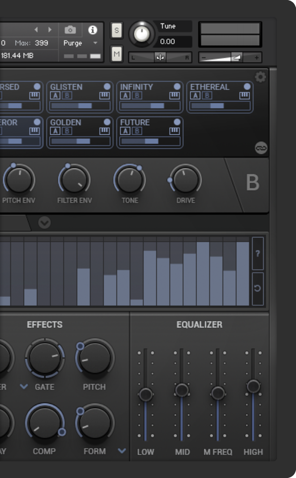Click the HIGH equalizer fader
Image resolution: width=296 pixels, height=478 pixels.
[253, 386]
